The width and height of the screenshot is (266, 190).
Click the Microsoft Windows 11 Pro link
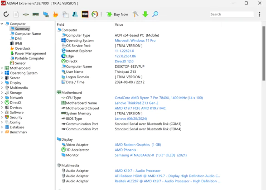click(135, 40)
